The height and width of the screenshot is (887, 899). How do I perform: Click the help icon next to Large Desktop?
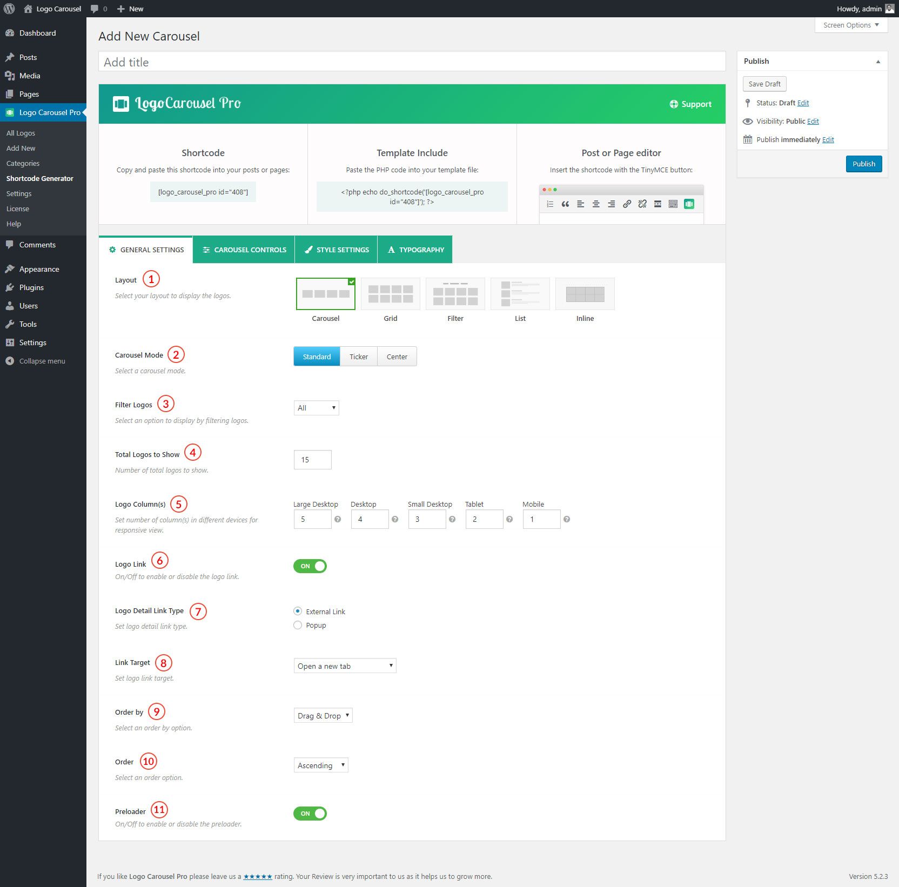(x=338, y=519)
